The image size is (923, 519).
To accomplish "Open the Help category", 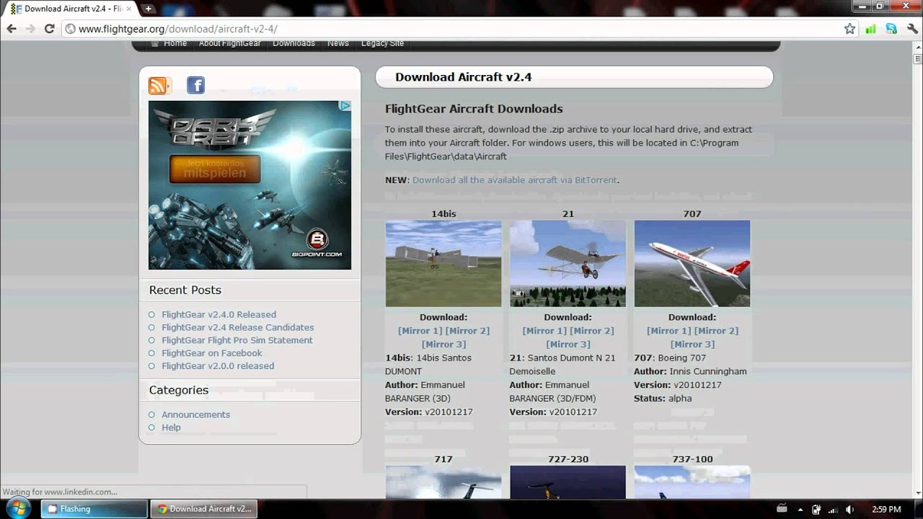I will tap(171, 427).
